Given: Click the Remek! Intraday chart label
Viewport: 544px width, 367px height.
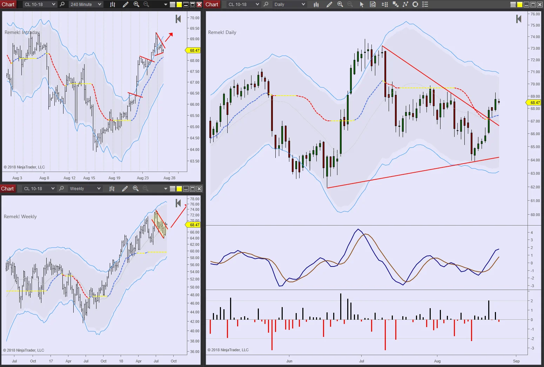Looking at the screenshot, I should point(22,32).
